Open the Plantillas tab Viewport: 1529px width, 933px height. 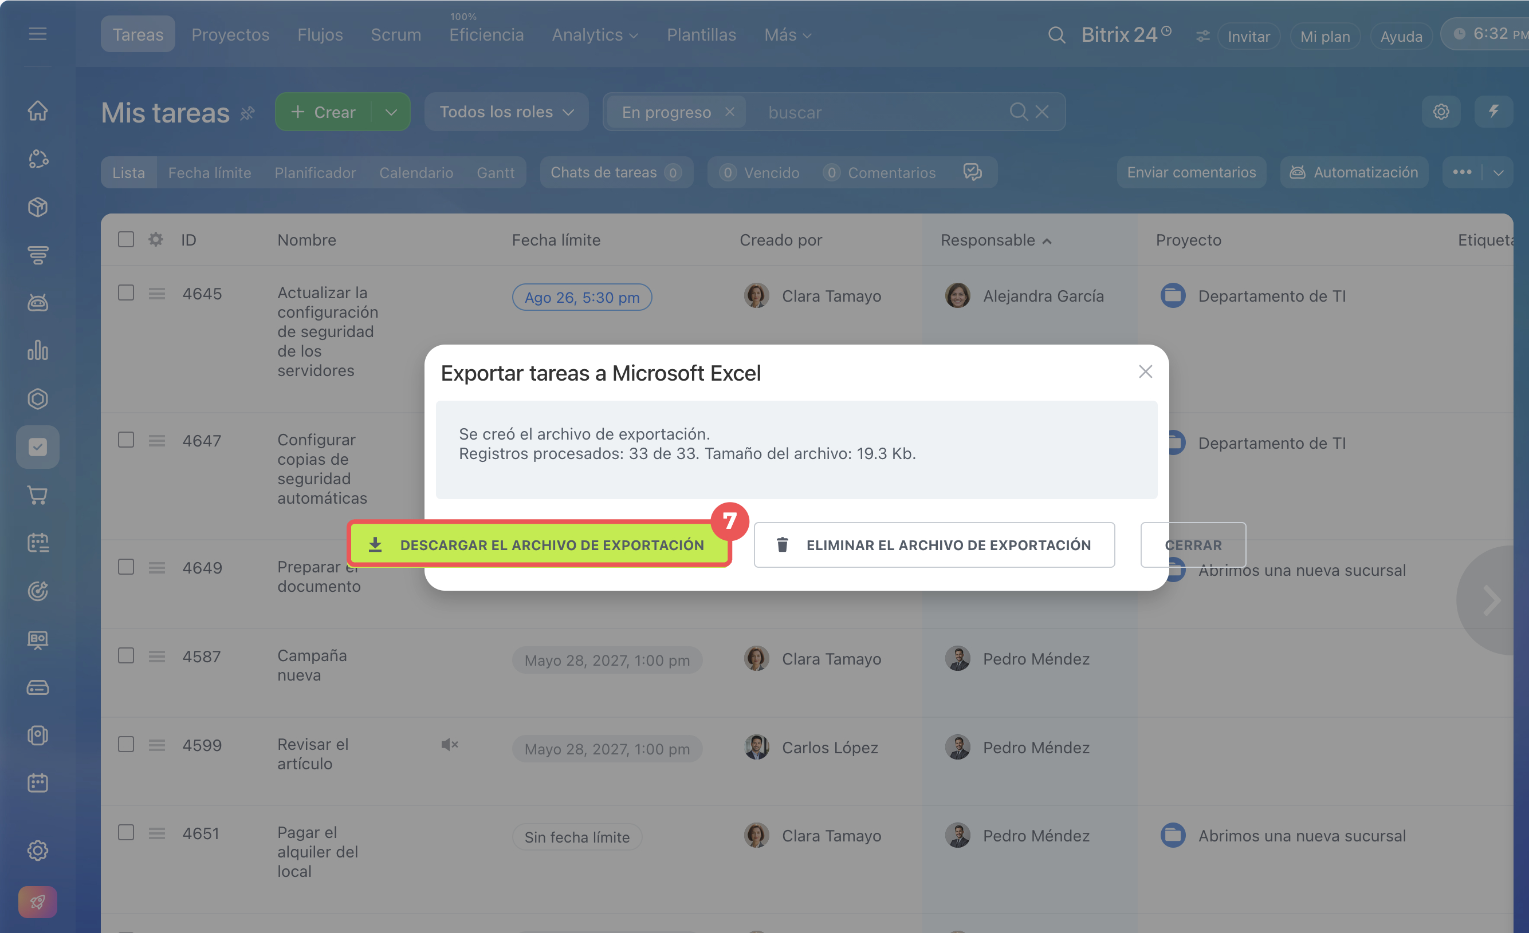click(x=701, y=35)
